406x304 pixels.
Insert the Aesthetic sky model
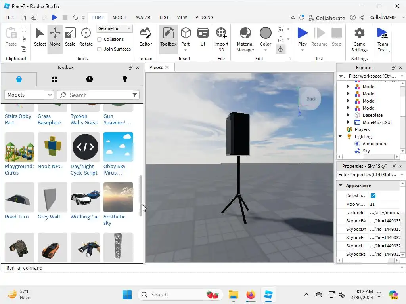tap(118, 197)
